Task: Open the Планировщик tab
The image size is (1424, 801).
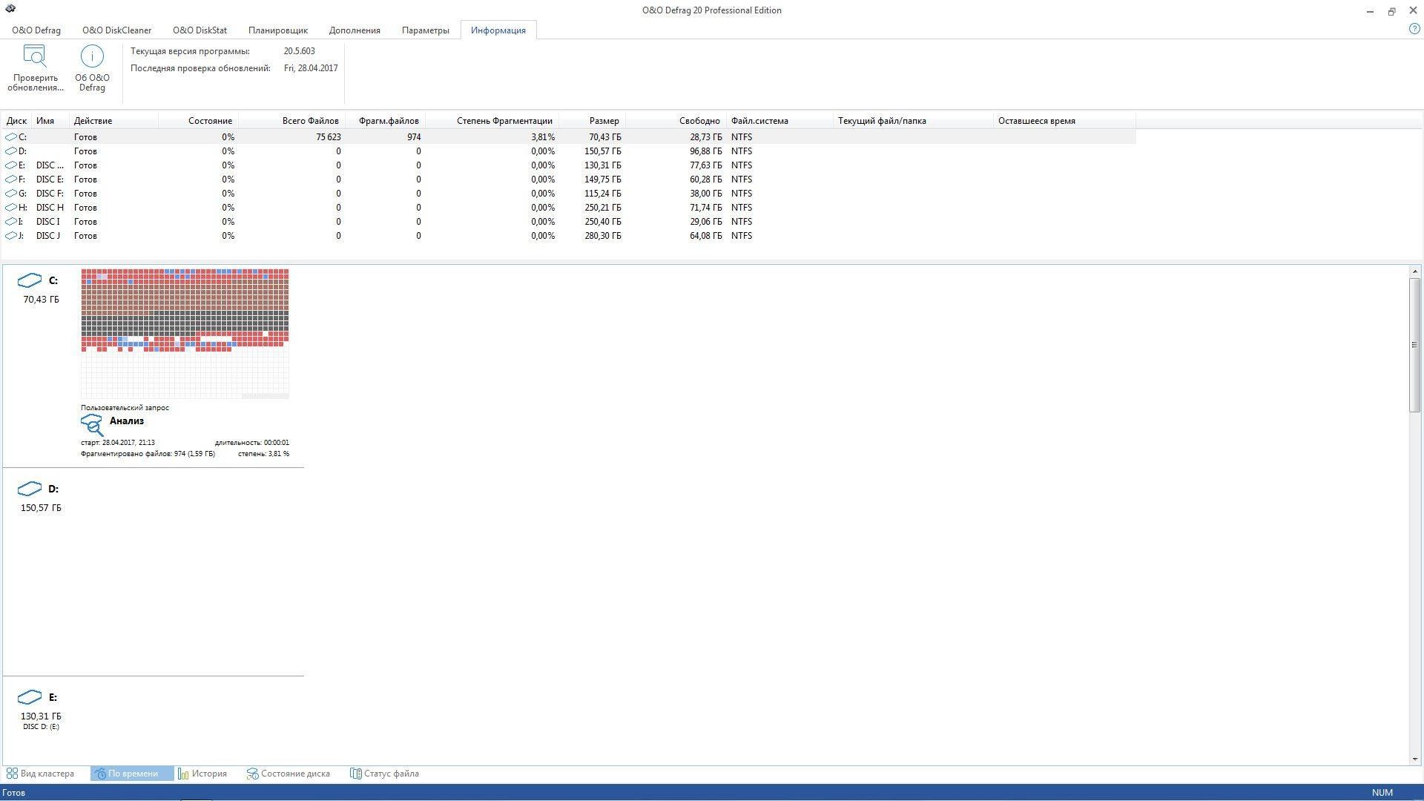Action: point(278,30)
